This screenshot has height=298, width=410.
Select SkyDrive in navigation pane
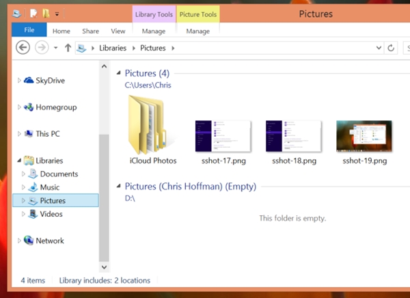click(x=50, y=81)
